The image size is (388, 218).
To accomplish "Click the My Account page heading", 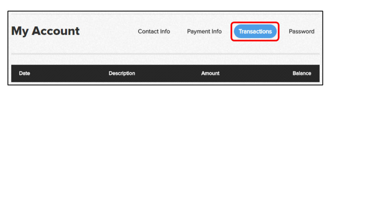I will [46, 31].
